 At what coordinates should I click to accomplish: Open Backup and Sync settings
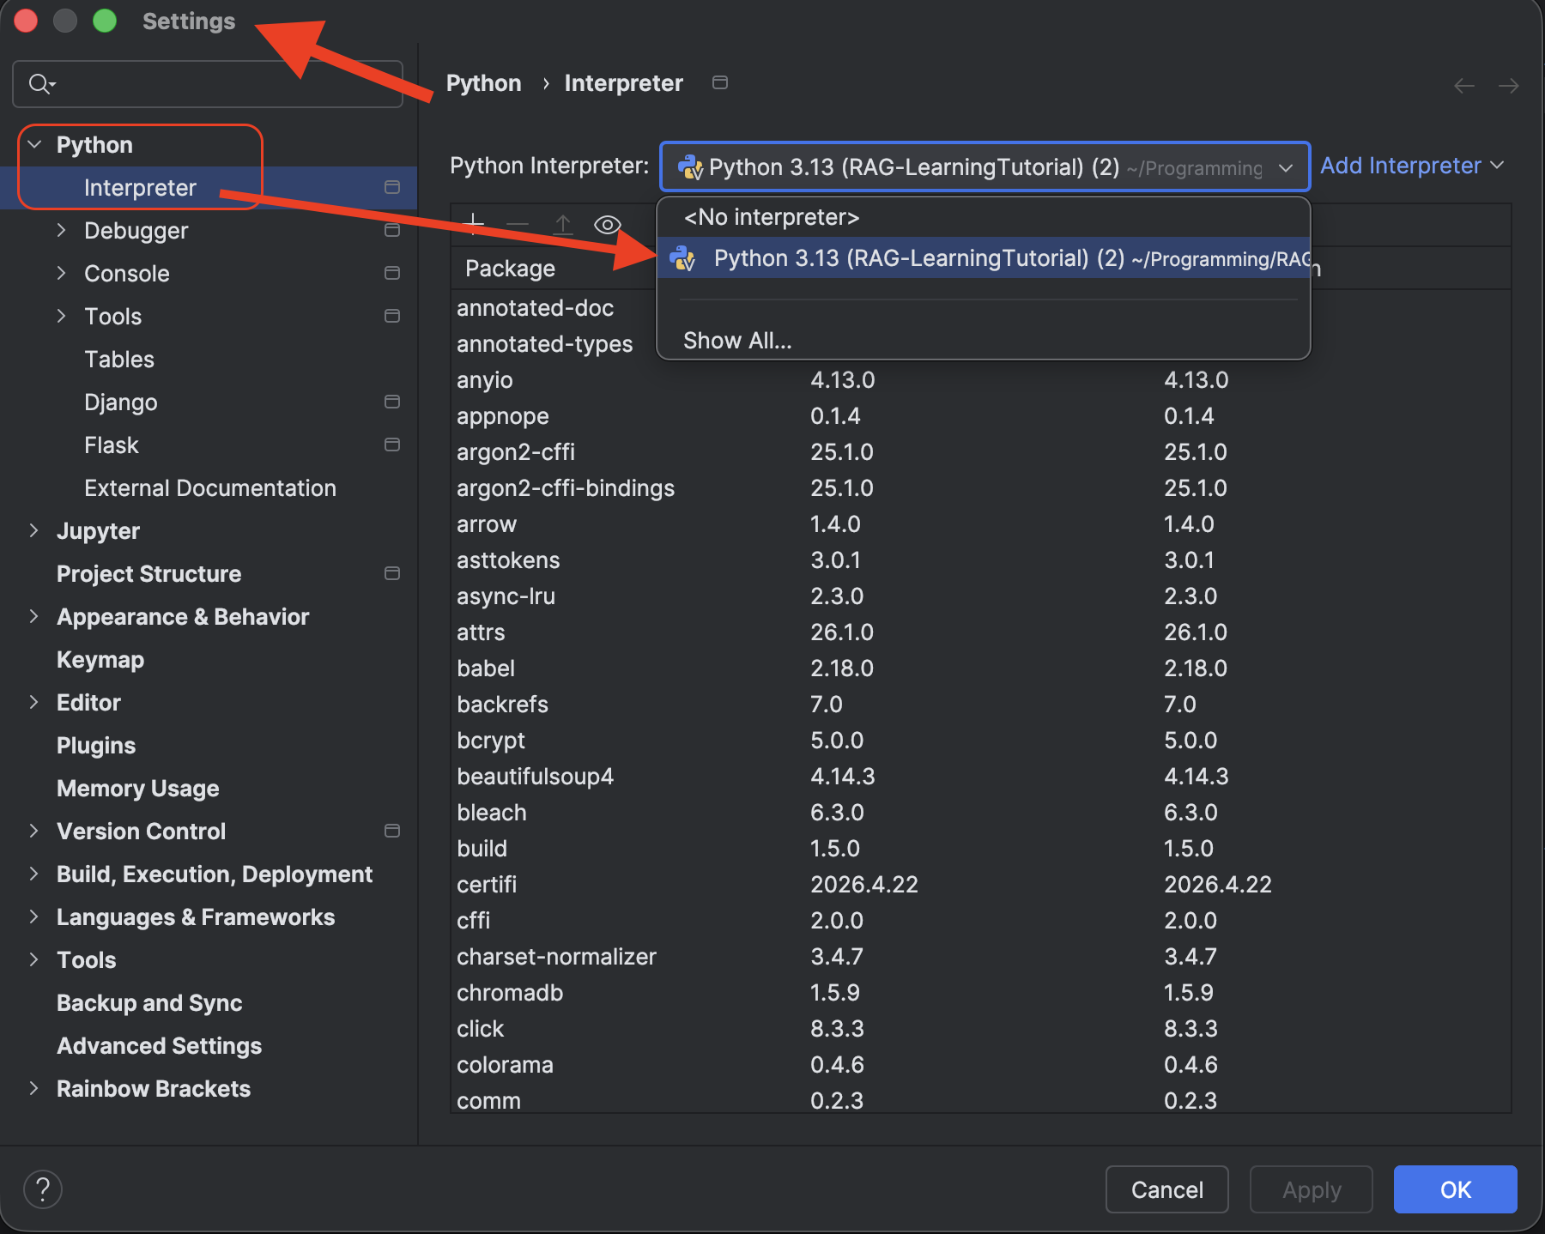click(x=209, y=1002)
